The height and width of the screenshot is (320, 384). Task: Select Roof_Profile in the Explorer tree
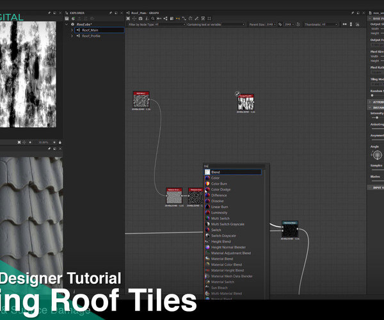(x=91, y=36)
